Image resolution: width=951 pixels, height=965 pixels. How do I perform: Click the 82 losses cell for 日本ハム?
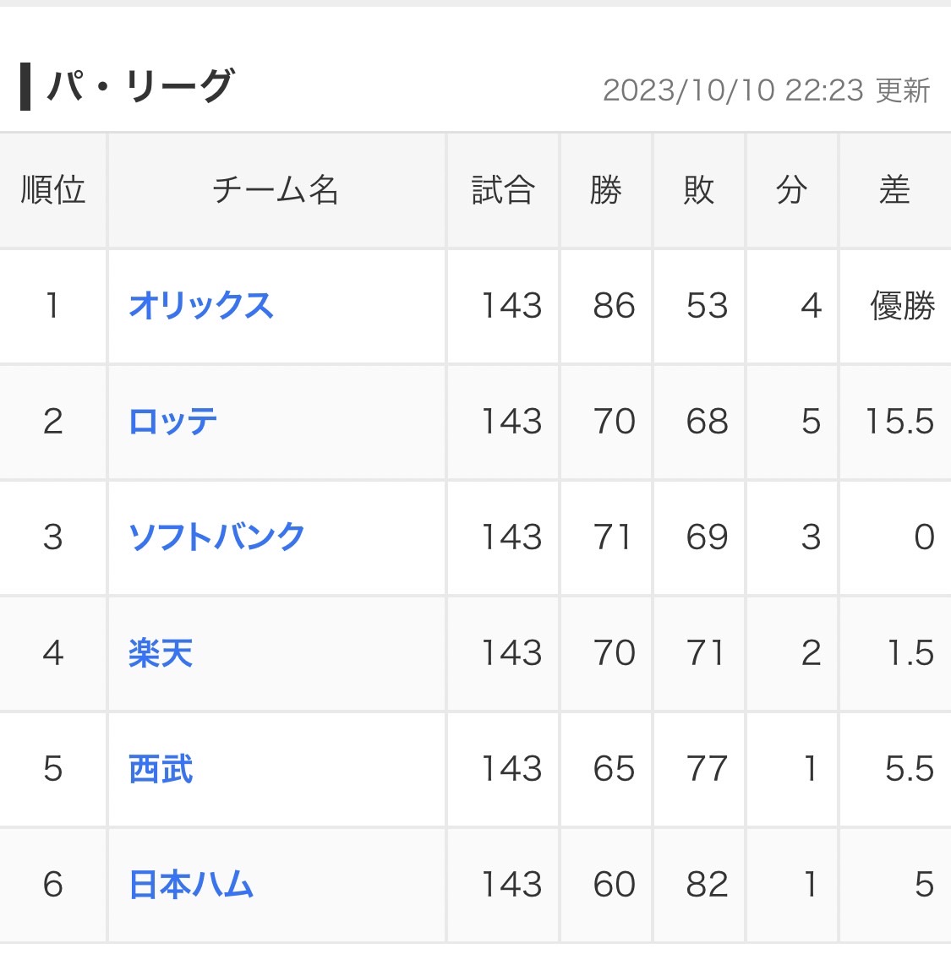[x=707, y=885]
